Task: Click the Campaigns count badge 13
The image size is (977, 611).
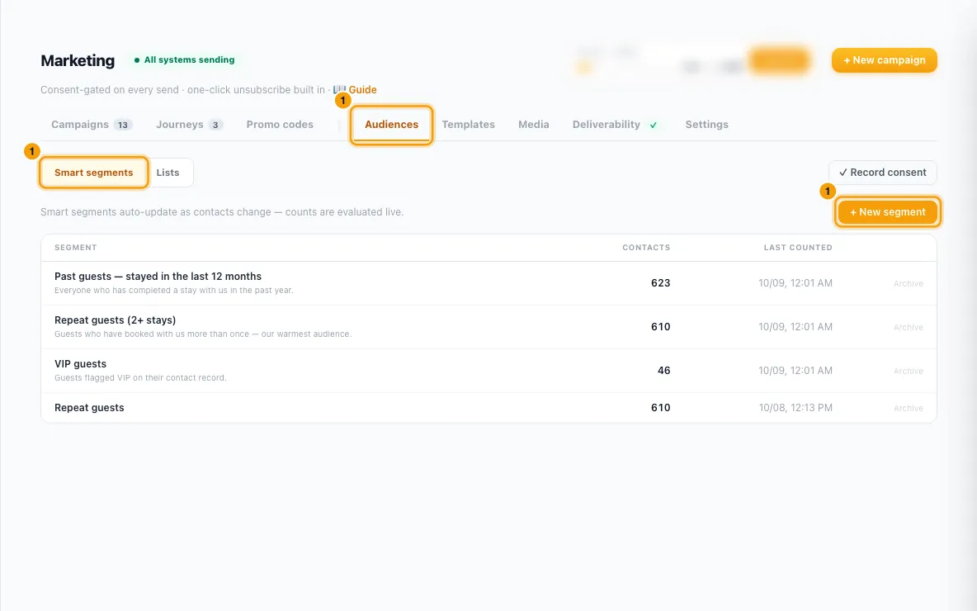Action: click(x=123, y=125)
